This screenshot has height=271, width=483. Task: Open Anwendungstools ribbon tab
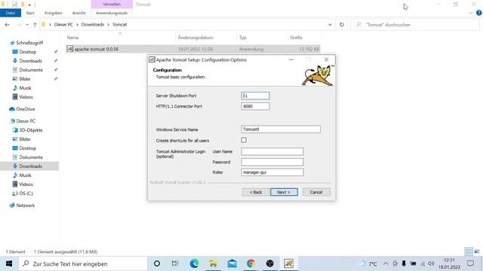tap(112, 13)
